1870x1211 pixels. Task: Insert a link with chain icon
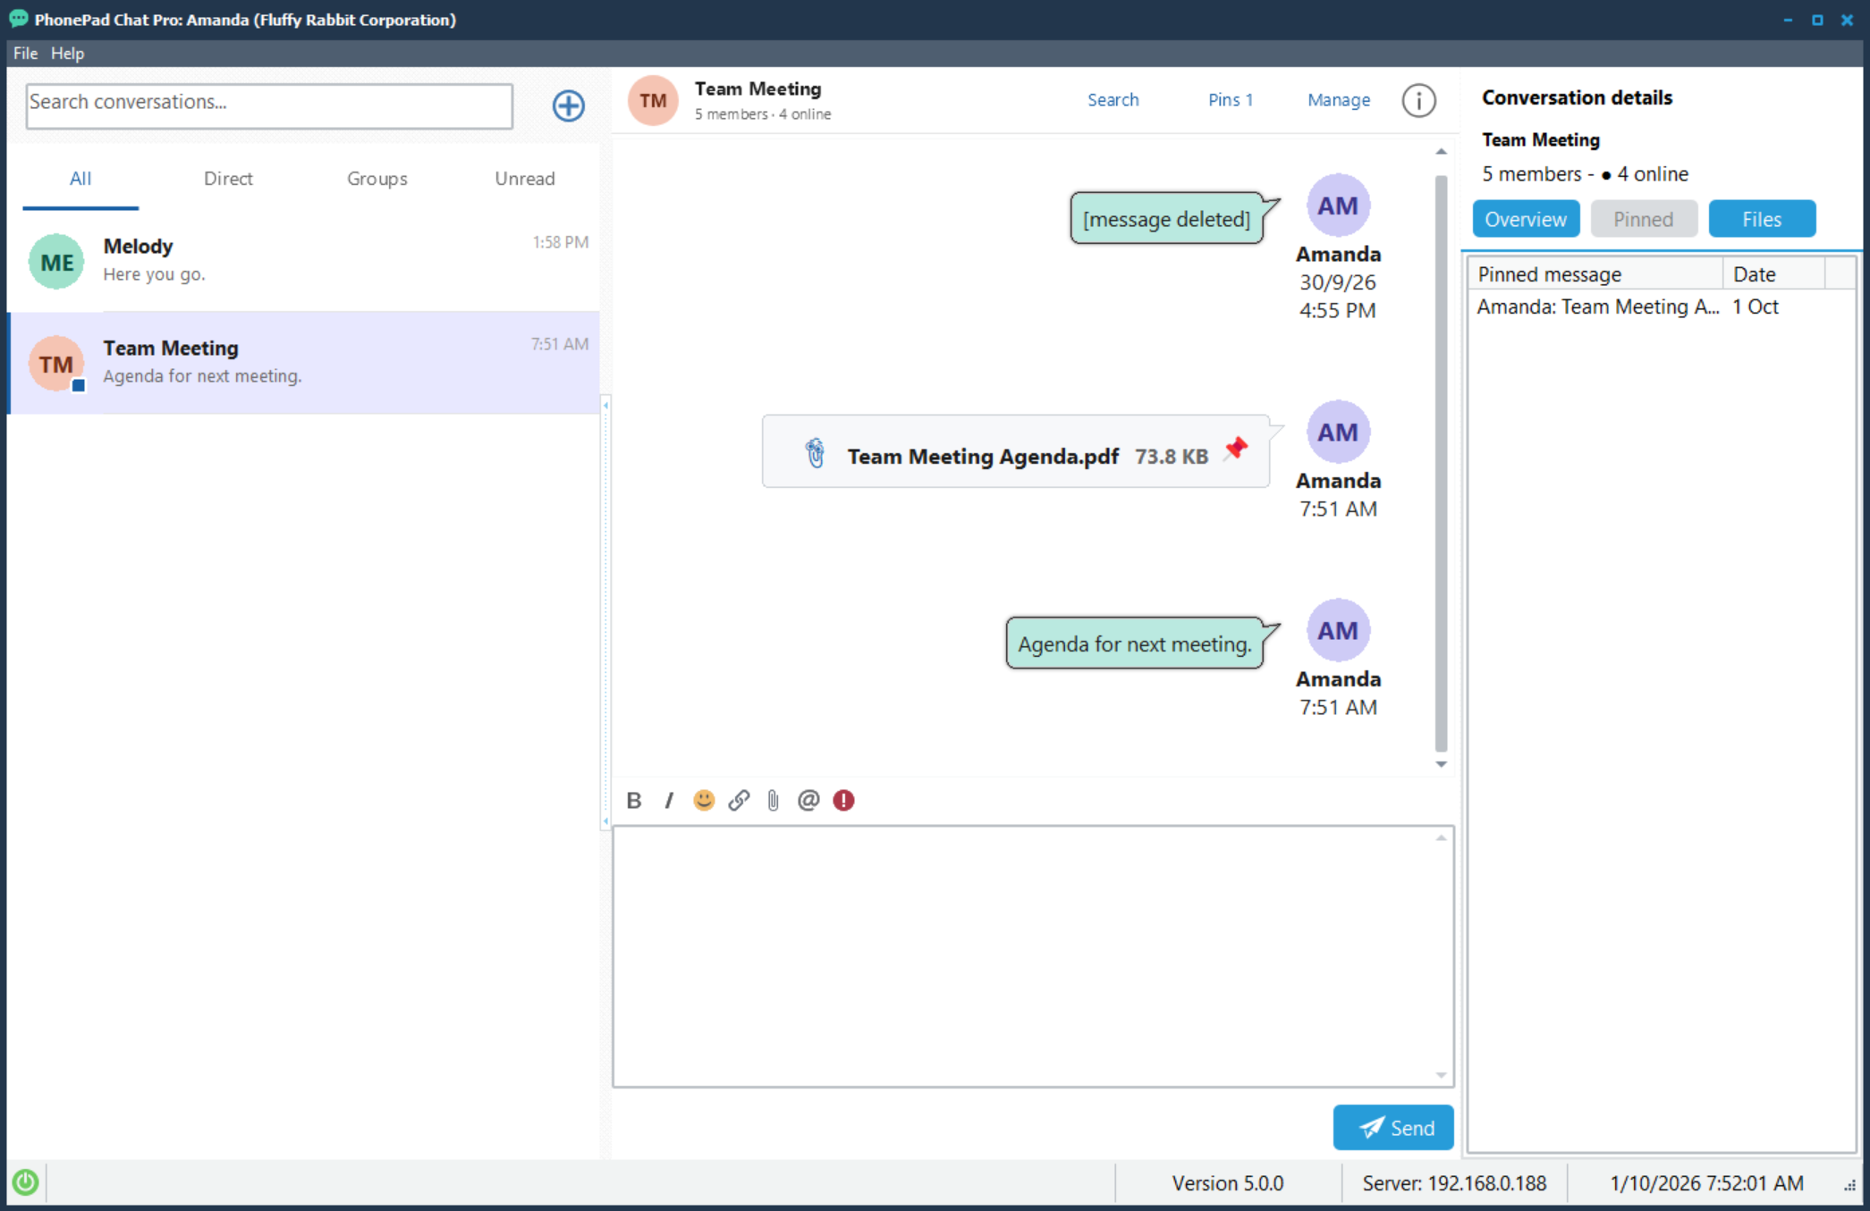[739, 800]
